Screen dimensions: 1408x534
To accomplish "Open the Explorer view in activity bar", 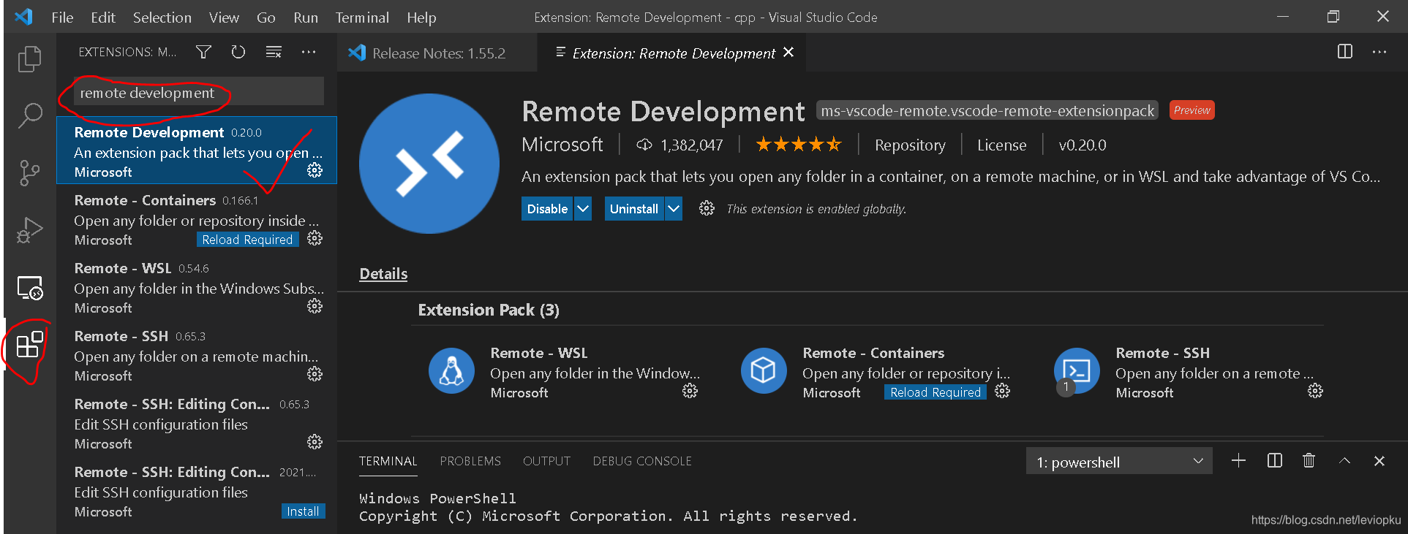I will pos(29,58).
